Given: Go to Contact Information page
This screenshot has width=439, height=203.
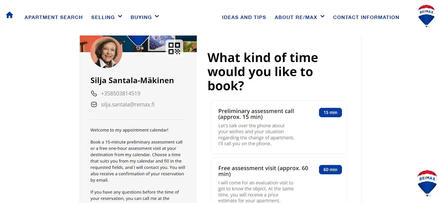Looking at the screenshot, I should tap(366, 17).
